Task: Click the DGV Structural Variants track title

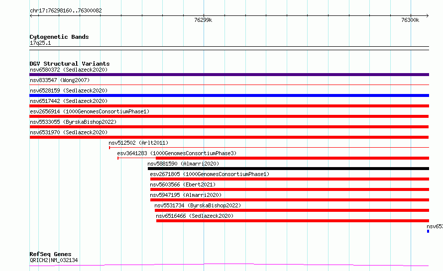Action: click(70, 64)
